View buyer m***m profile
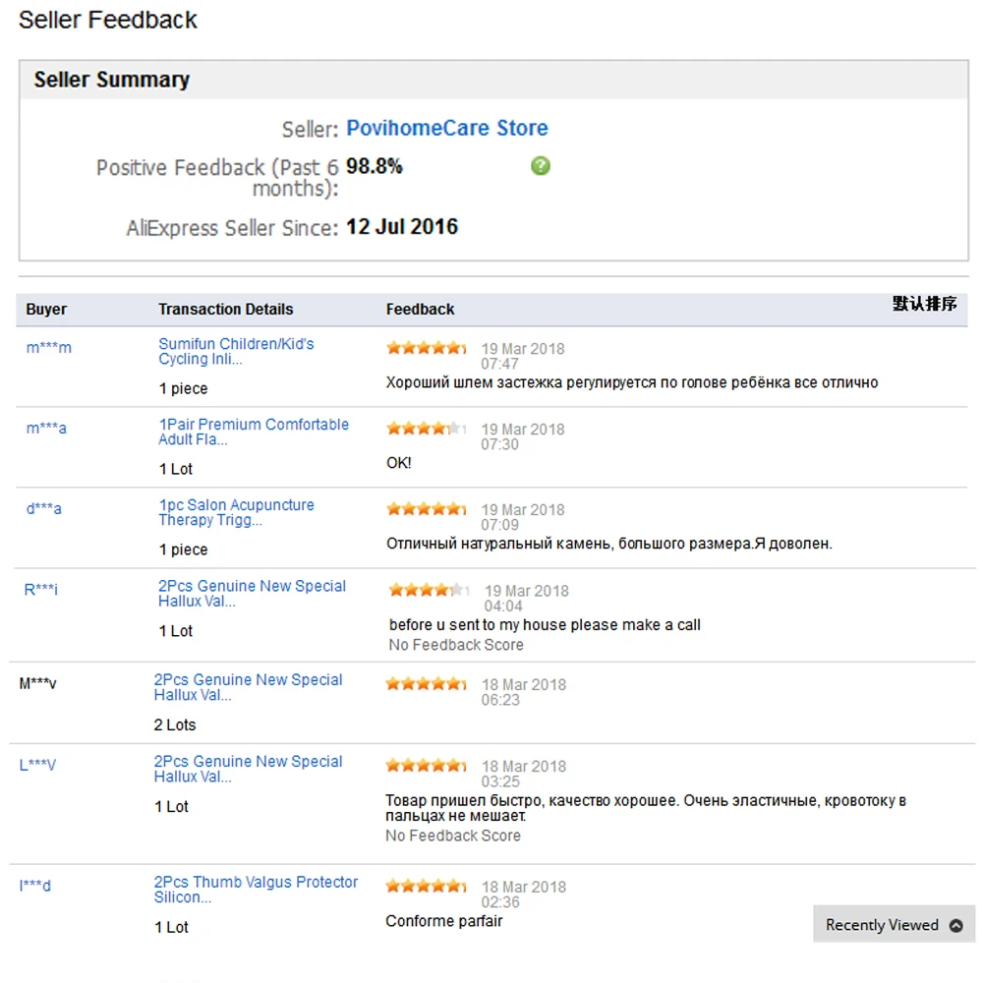Screen dimensions: 983x983 [48, 348]
